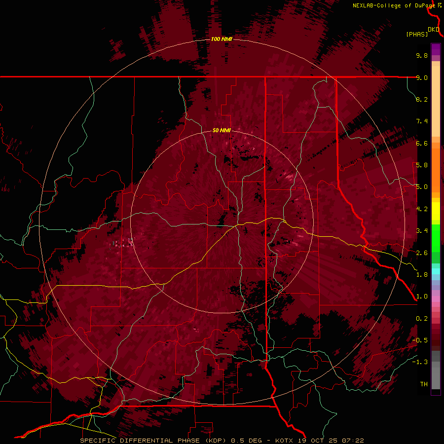The height and width of the screenshot is (444, 444).
Task: Click the DKD unit label above scale
Action: 434,30
